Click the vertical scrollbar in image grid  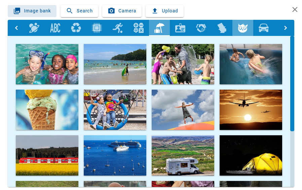[292, 84]
